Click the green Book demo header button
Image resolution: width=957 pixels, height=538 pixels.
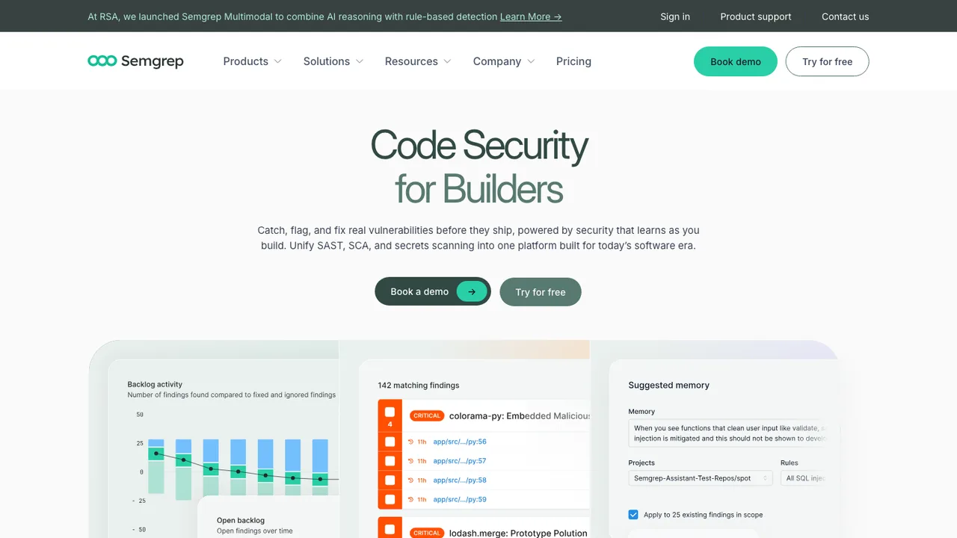[x=736, y=61]
